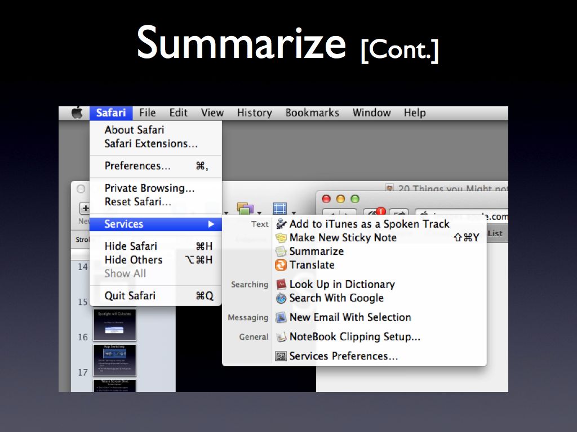Open the Apple menu logo

(77, 112)
